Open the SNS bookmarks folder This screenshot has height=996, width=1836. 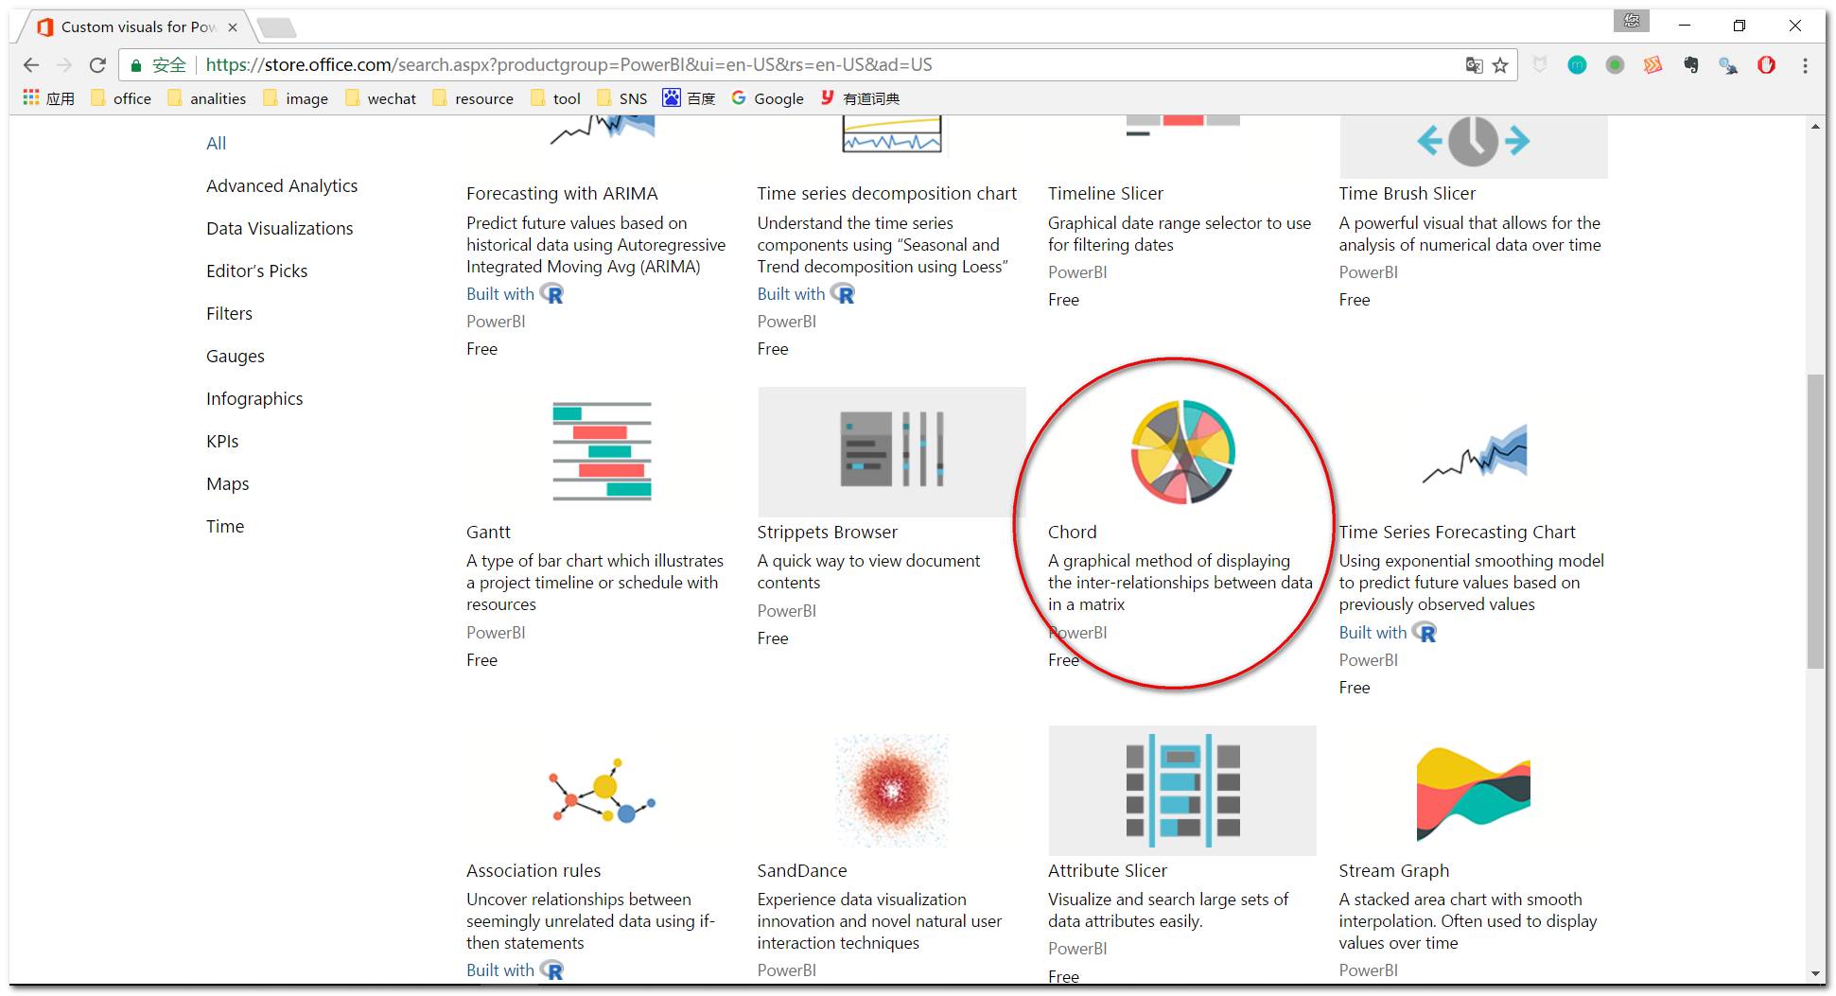[x=622, y=98]
